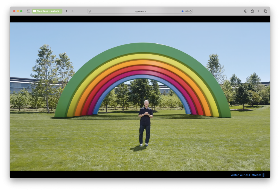Open the page reader menu icon
This screenshot has height=191, width=280.
[90, 11]
